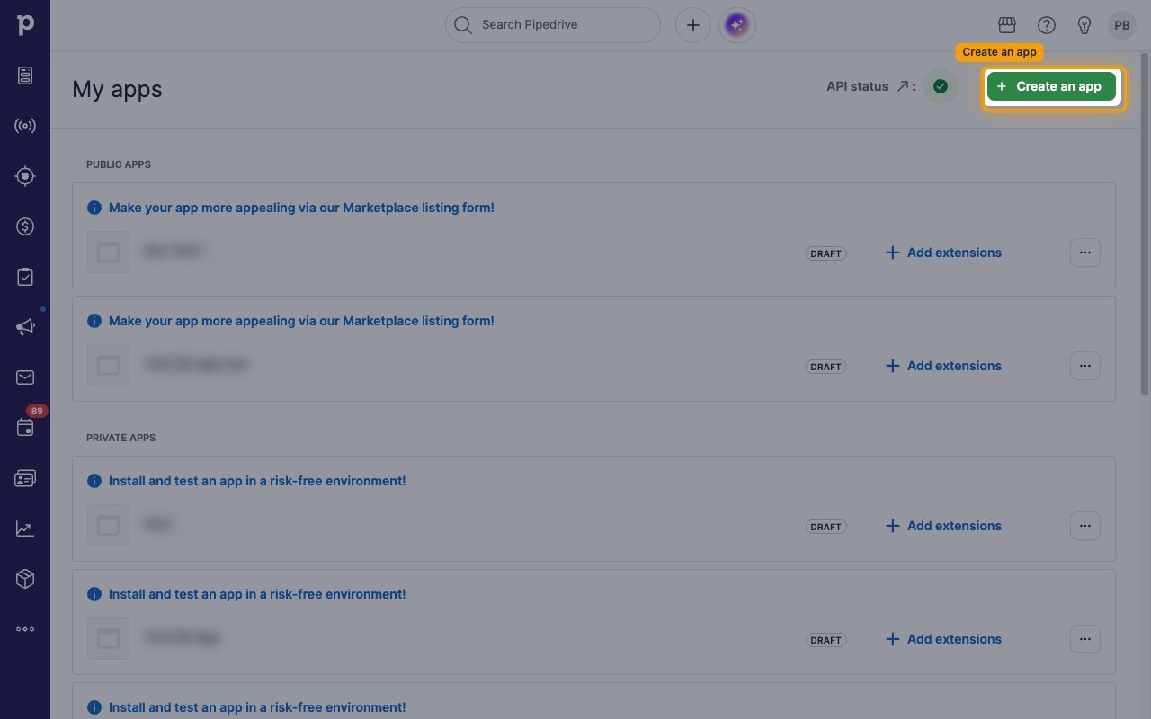Click Add extensions for the second public app
Viewport: 1151px width, 719px height.
click(943, 366)
